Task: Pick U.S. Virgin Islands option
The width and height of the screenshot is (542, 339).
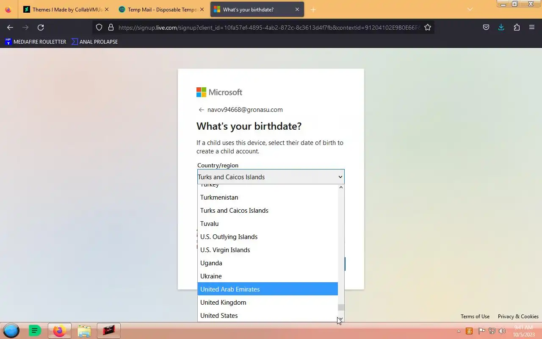Action: click(268, 250)
